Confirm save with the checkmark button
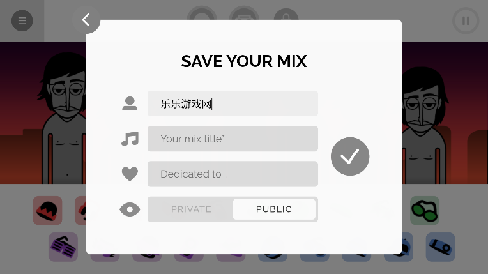 (350, 156)
